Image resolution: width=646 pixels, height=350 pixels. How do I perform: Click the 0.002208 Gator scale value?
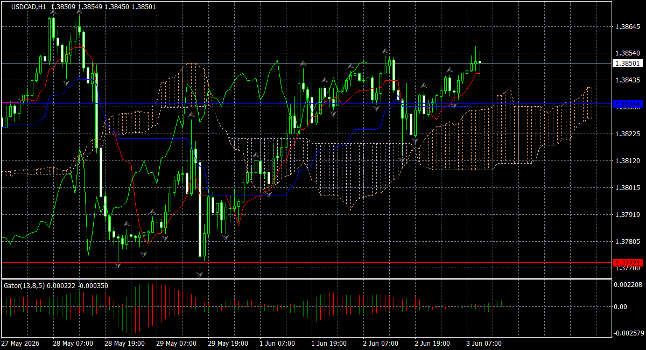pyautogui.click(x=628, y=284)
